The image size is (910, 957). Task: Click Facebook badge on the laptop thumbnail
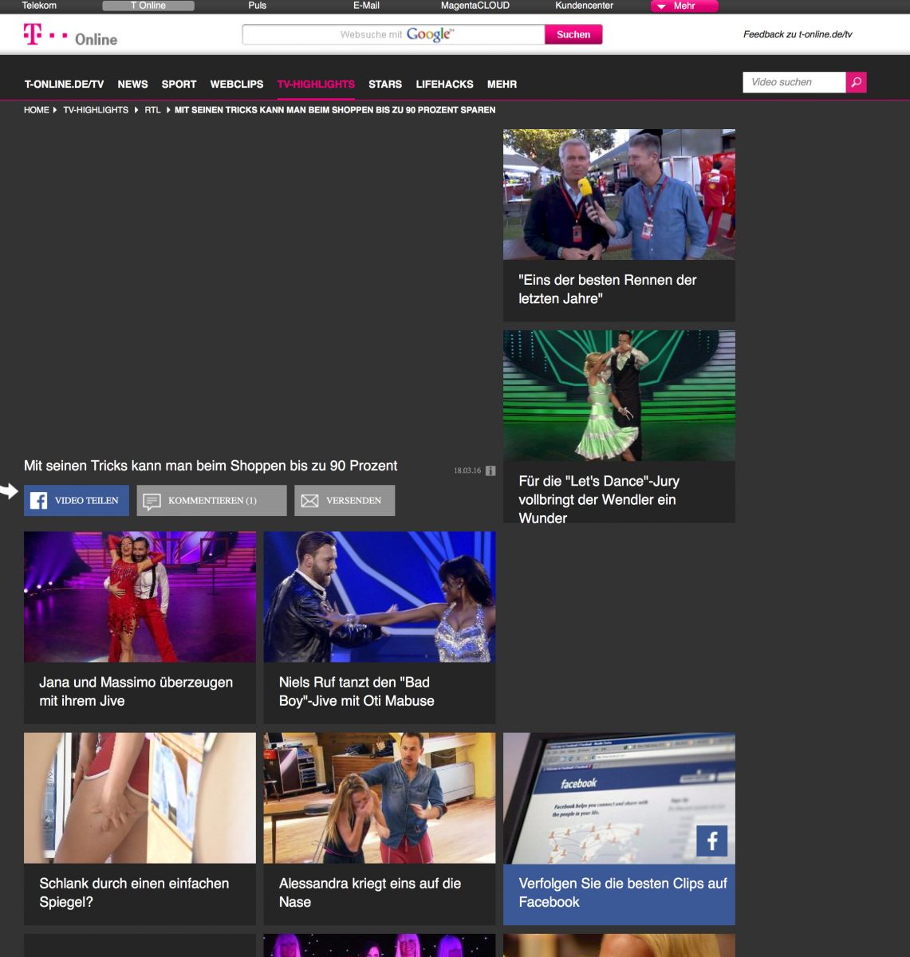click(711, 841)
